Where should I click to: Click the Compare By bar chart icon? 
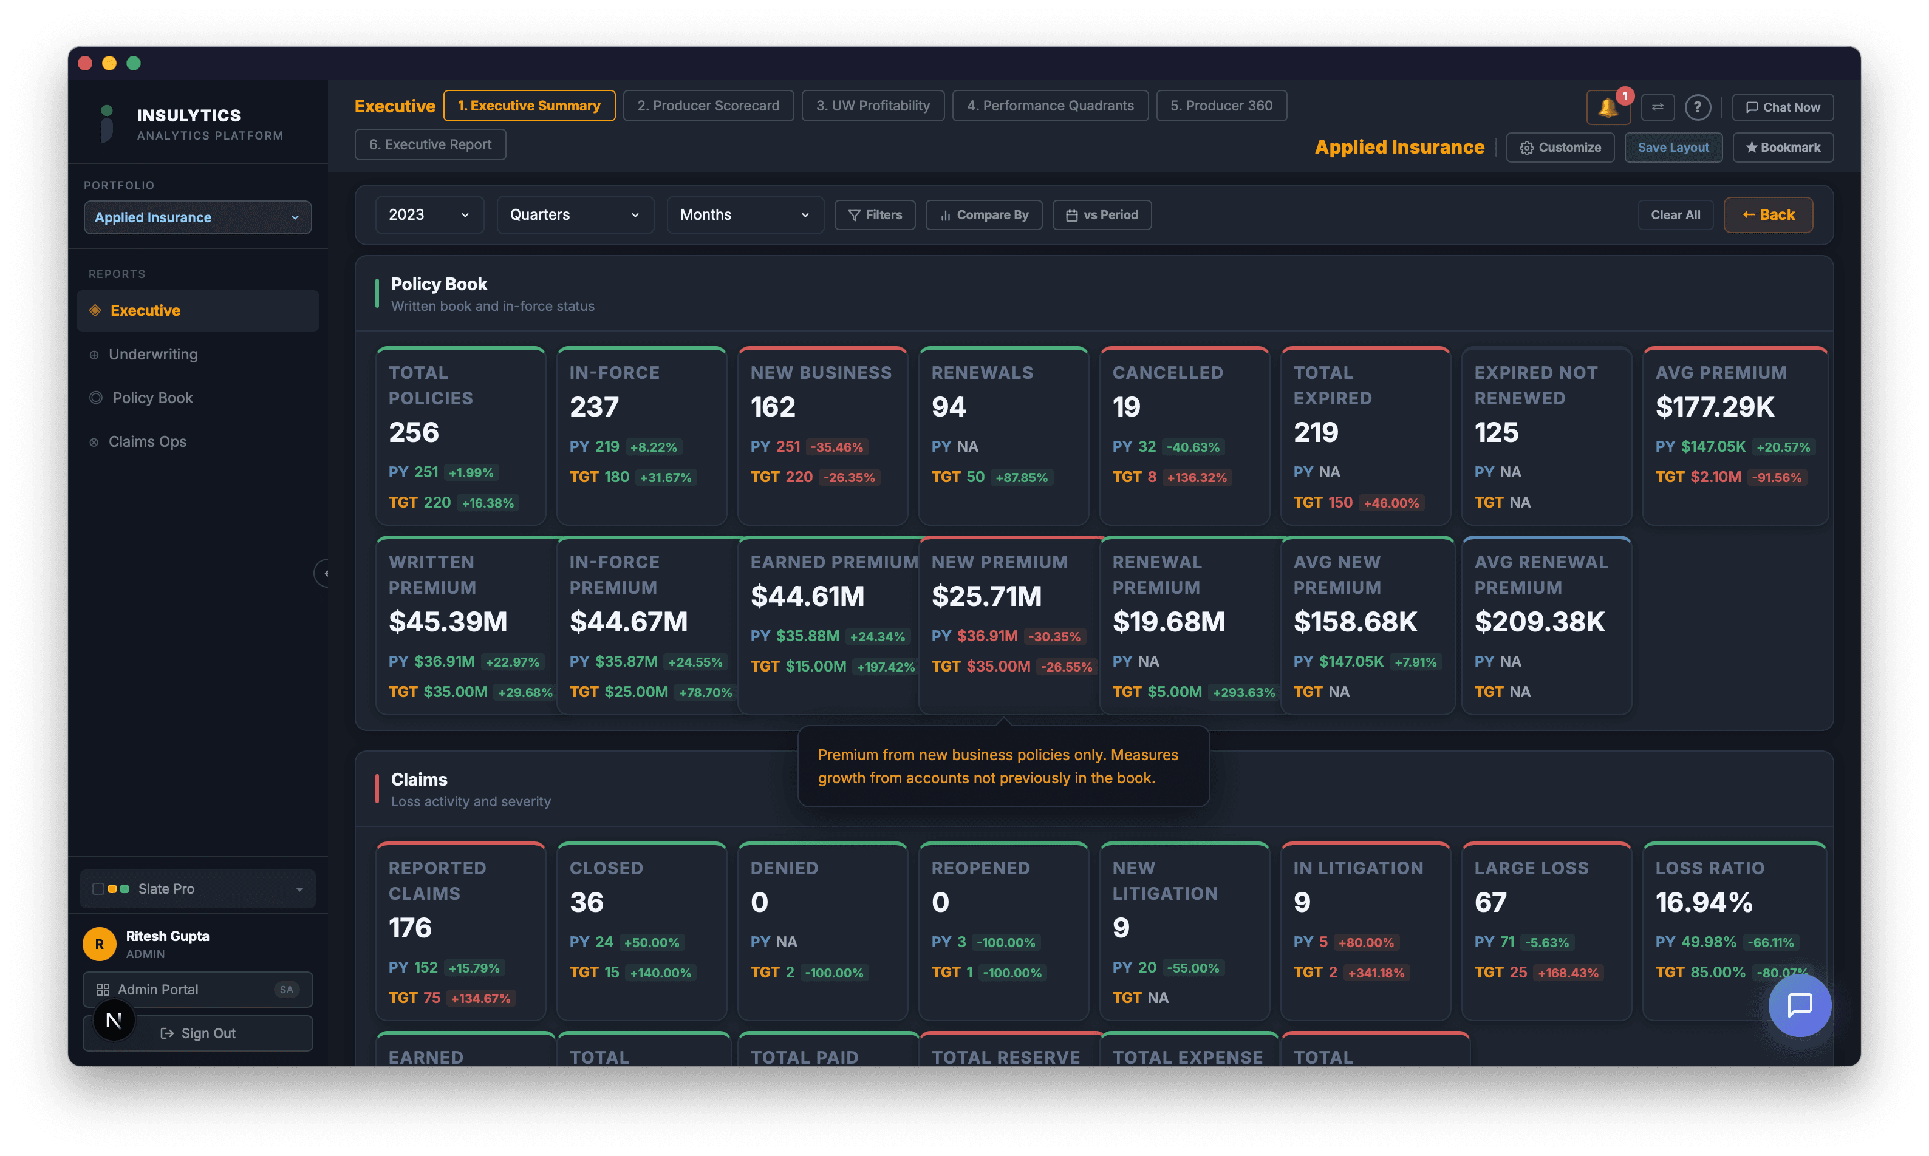tap(945, 215)
